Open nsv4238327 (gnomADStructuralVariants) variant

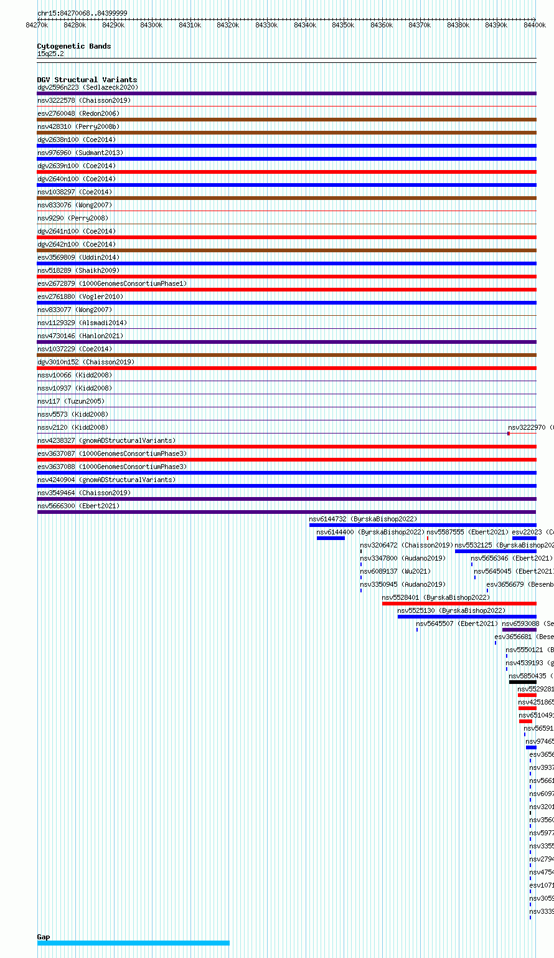[106, 440]
